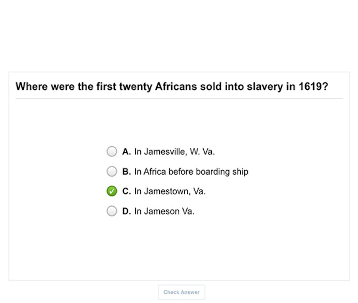Viewport: 358px width, 303px height.
Task: Click the word "ship" in option B
Action: click(240, 172)
